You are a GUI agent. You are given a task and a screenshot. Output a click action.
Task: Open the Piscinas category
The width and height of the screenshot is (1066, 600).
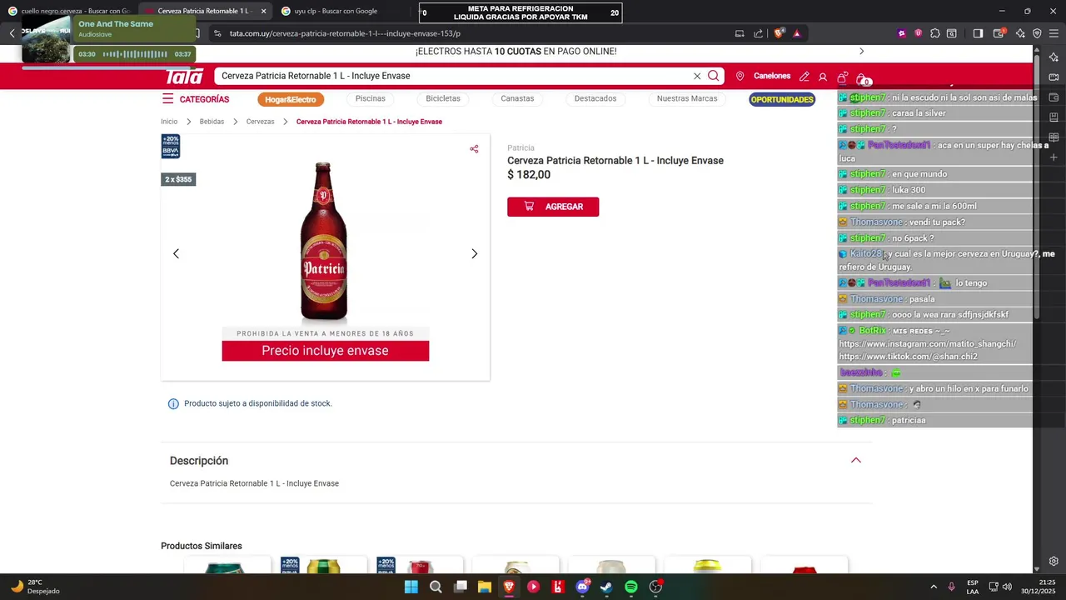(x=371, y=98)
